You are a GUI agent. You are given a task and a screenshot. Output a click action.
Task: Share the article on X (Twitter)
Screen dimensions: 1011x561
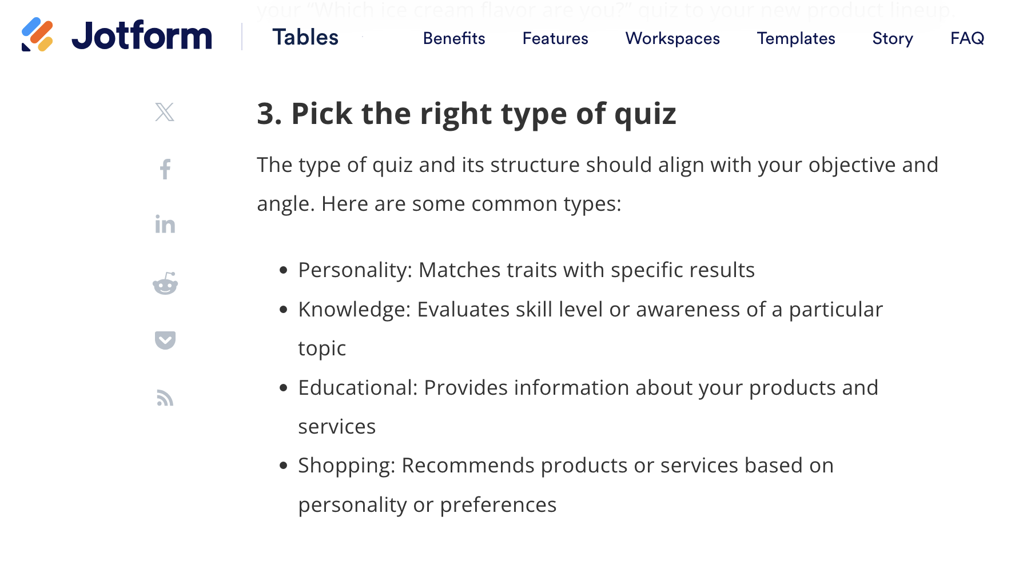coord(165,112)
